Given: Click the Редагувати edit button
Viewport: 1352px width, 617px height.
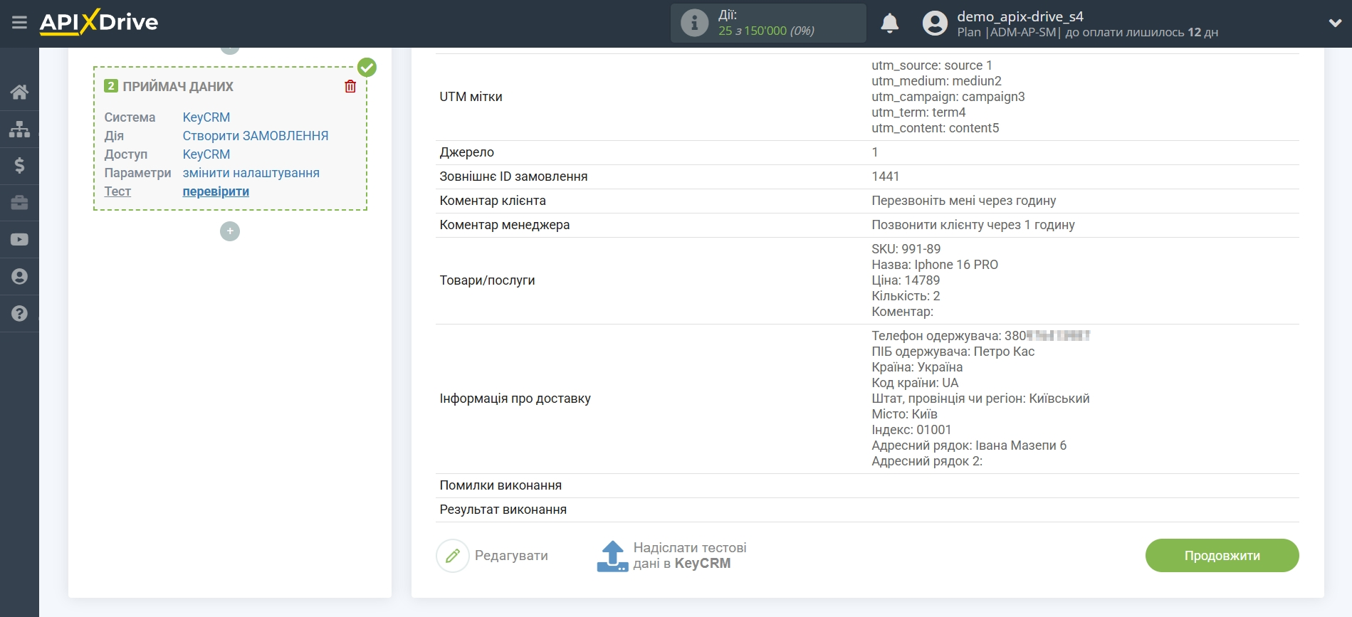Looking at the screenshot, I should (493, 556).
